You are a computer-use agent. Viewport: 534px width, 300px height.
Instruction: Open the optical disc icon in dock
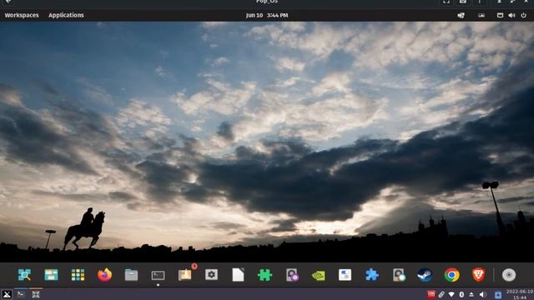(x=509, y=275)
